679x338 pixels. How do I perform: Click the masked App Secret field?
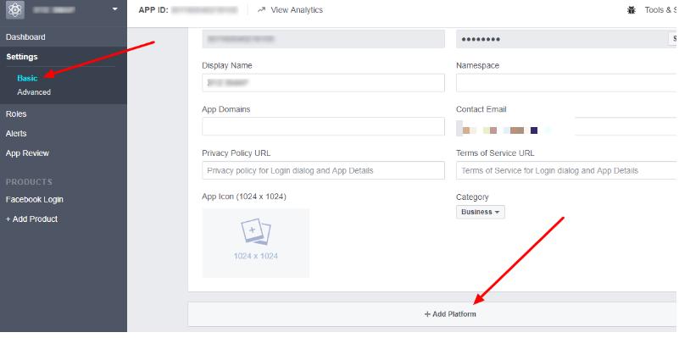562,39
